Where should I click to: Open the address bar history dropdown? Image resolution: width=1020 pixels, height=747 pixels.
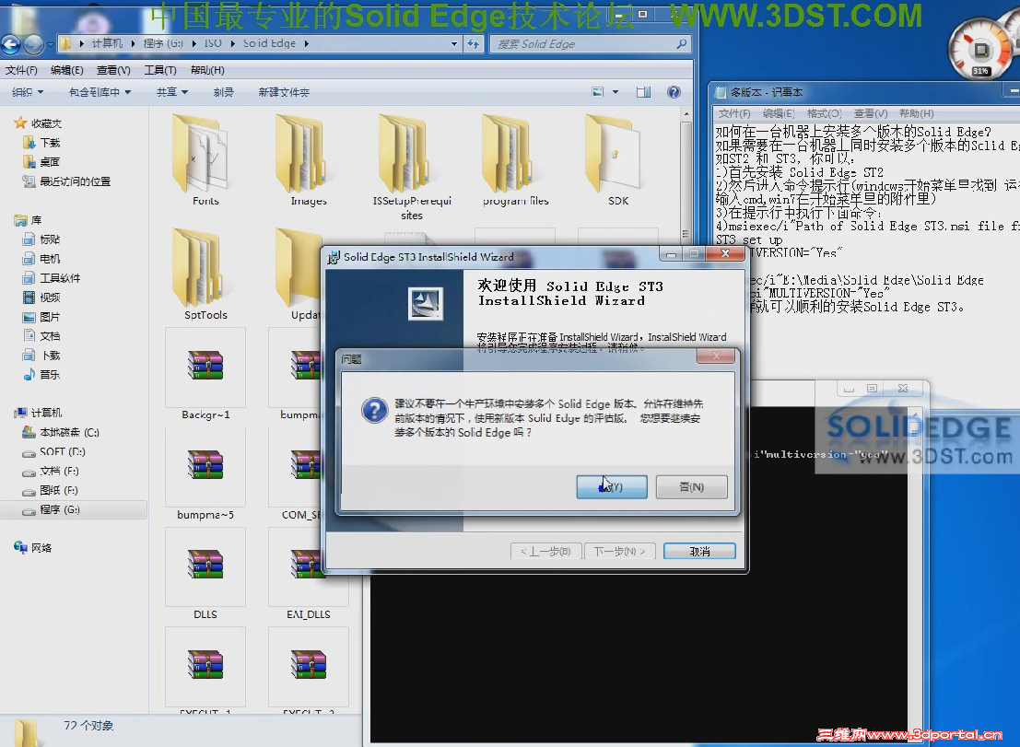click(454, 43)
